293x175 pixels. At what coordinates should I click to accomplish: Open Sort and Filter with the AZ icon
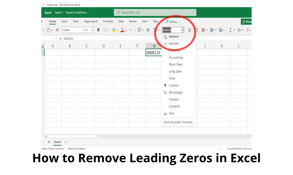pos(239,30)
